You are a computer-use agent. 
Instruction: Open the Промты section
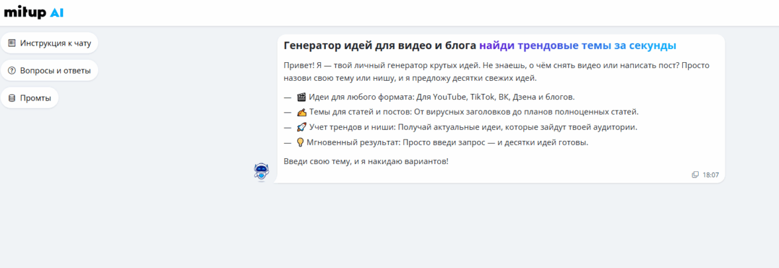(35, 98)
